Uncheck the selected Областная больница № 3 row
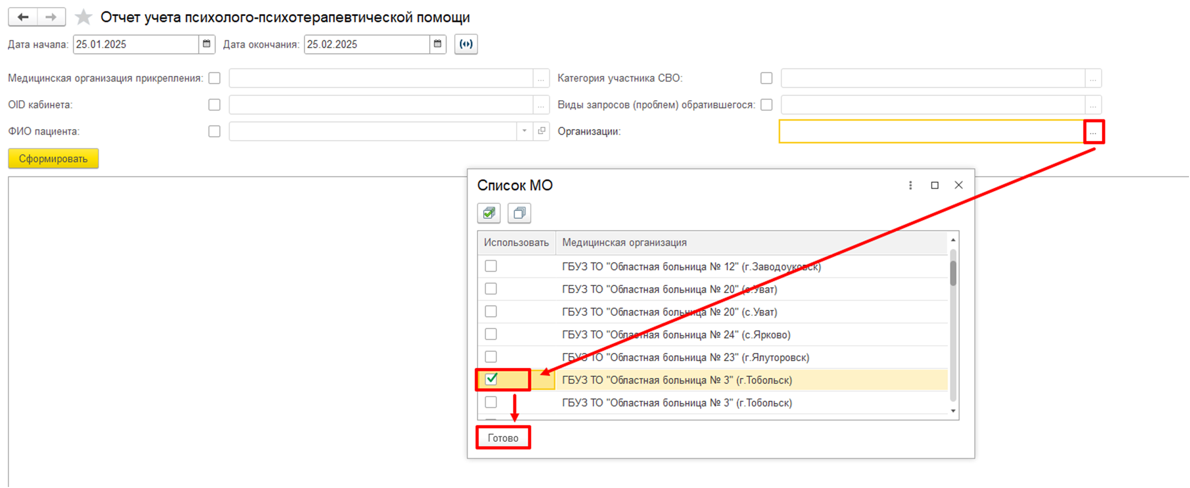 (x=491, y=379)
